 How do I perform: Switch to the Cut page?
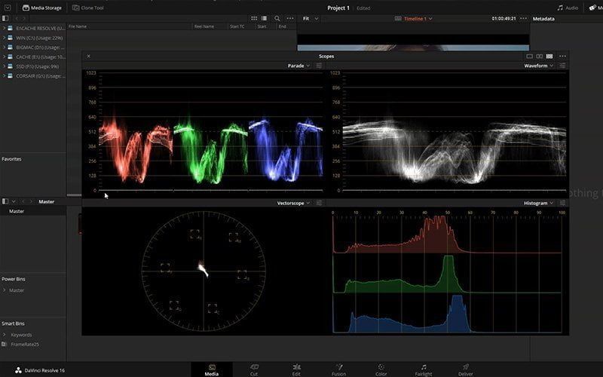pos(254,369)
